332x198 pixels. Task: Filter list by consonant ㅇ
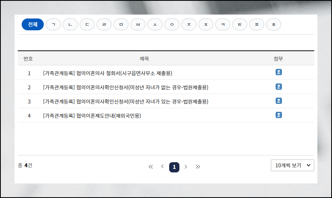(x=172, y=24)
